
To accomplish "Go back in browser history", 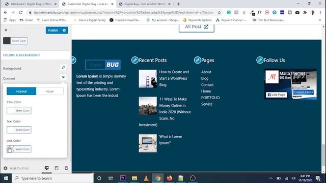I will [x=6, y=12].
